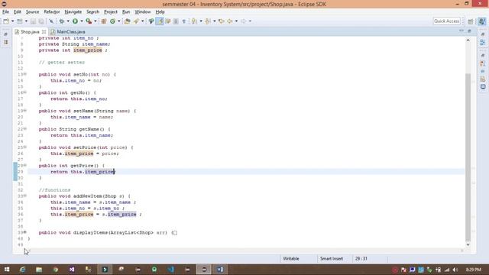Screen dimensions: 489x275
Task: Collapse the setPrice method fold marker
Action: (25, 147)
